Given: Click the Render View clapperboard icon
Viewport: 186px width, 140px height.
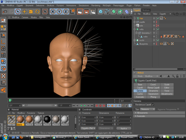Looking at the screenshot, I should (80, 11).
